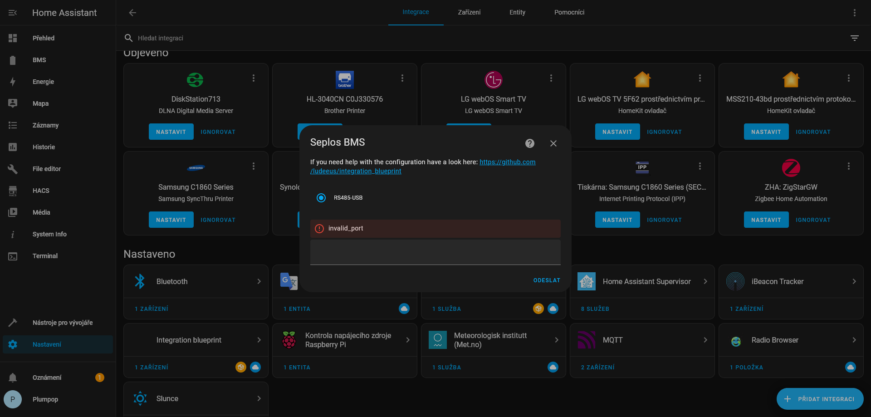
Task: Open the integration filter icon
Action: (855, 38)
